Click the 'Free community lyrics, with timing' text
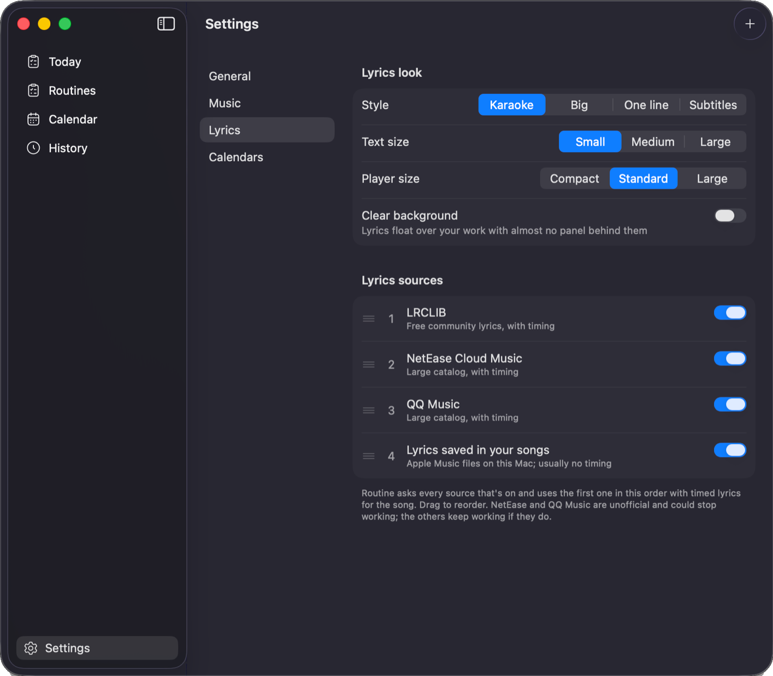The width and height of the screenshot is (773, 676). point(481,326)
